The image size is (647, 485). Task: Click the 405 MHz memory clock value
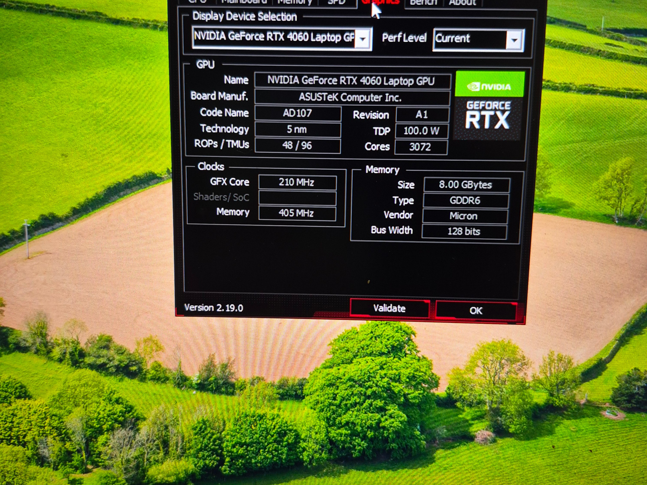[x=297, y=213]
